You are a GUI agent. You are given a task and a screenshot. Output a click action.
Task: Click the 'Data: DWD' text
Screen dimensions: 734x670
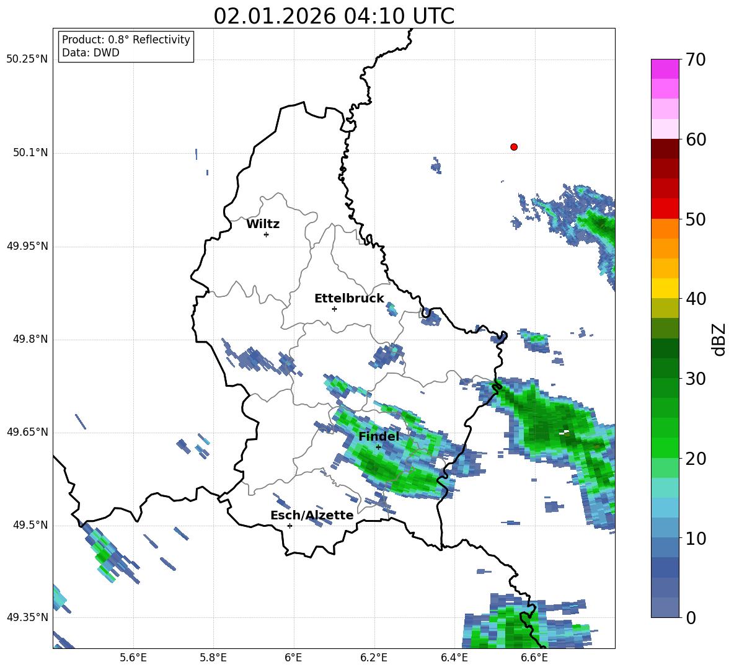pos(91,53)
